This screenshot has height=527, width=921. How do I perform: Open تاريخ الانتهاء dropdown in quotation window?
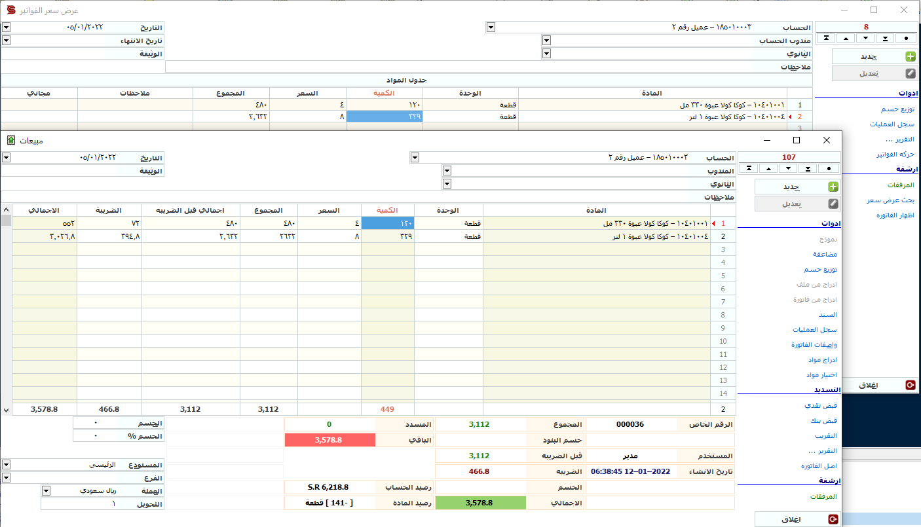6,41
